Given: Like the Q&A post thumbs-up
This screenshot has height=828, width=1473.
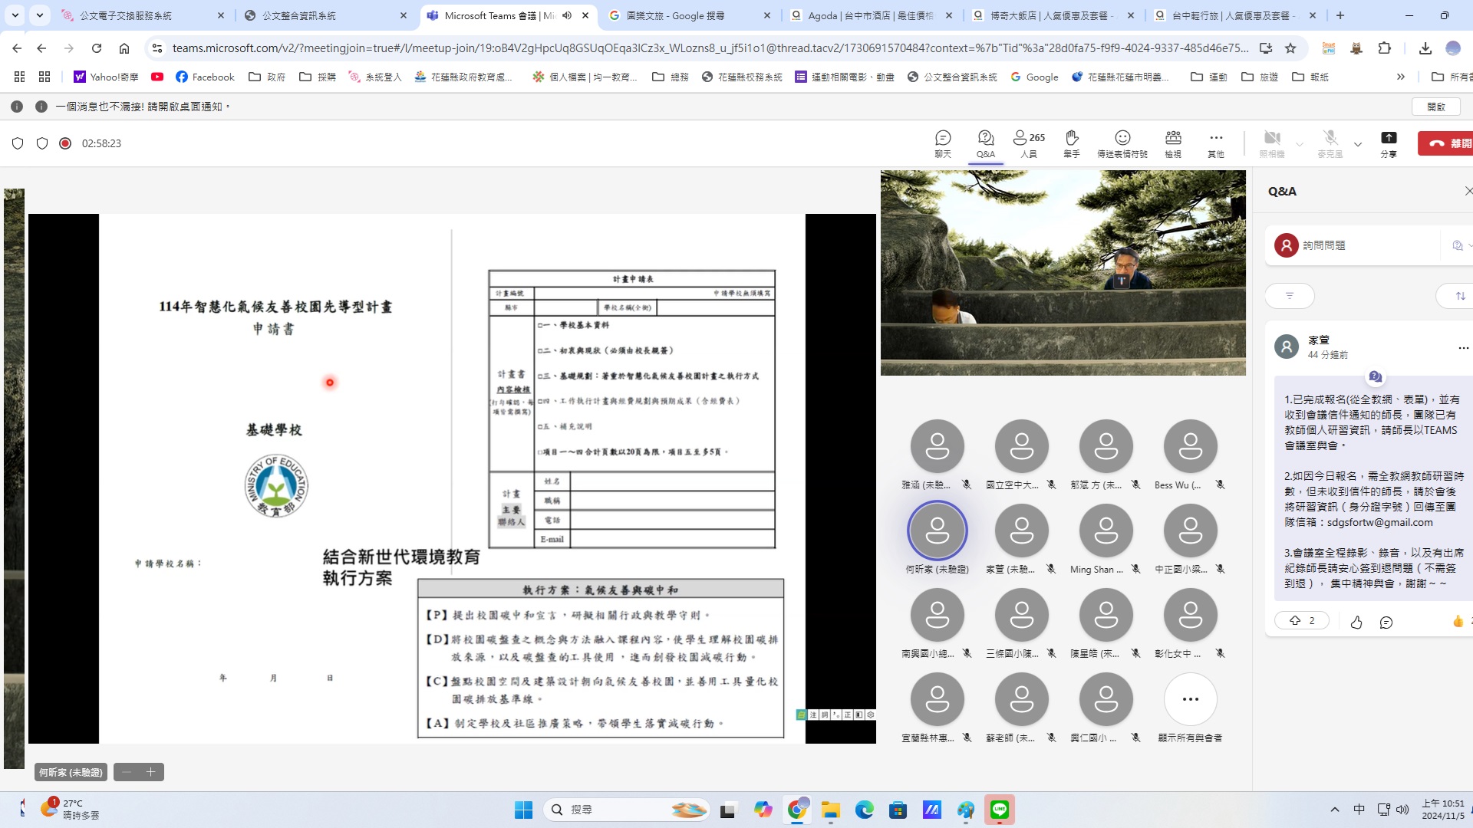Looking at the screenshot, I should coord(1356,622).
